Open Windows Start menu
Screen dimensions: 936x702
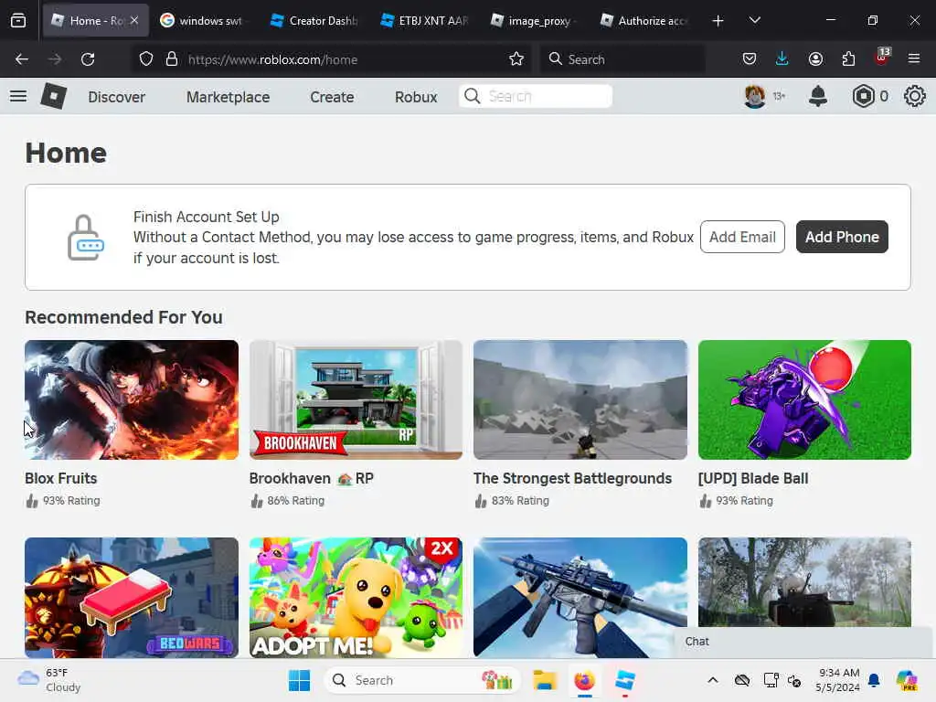[299, 680]
